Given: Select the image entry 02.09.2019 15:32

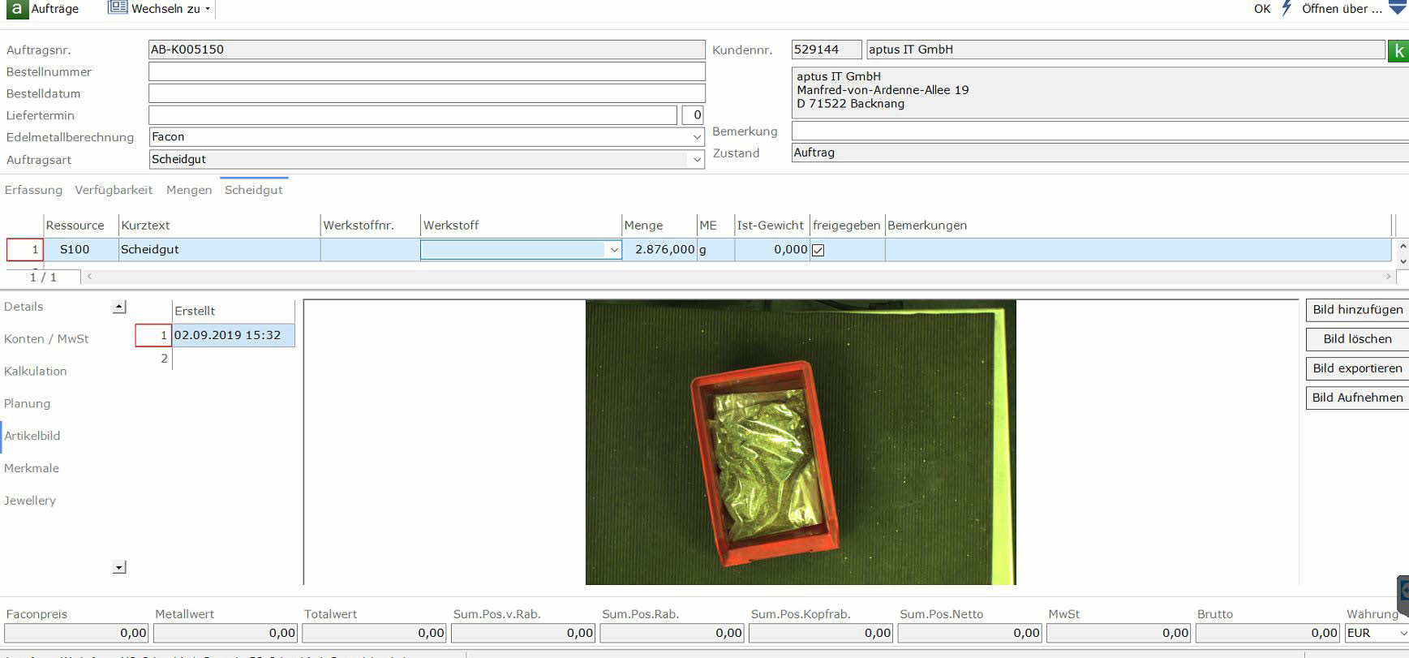Looking at the screenshot, I should (234, 335).
